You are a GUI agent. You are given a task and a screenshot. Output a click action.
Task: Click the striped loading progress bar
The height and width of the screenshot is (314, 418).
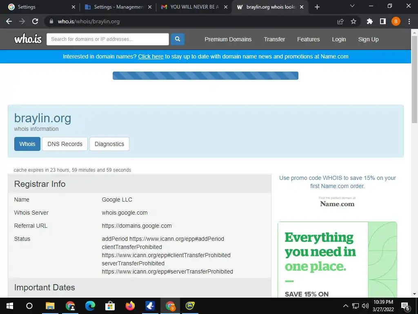point(205,76)
